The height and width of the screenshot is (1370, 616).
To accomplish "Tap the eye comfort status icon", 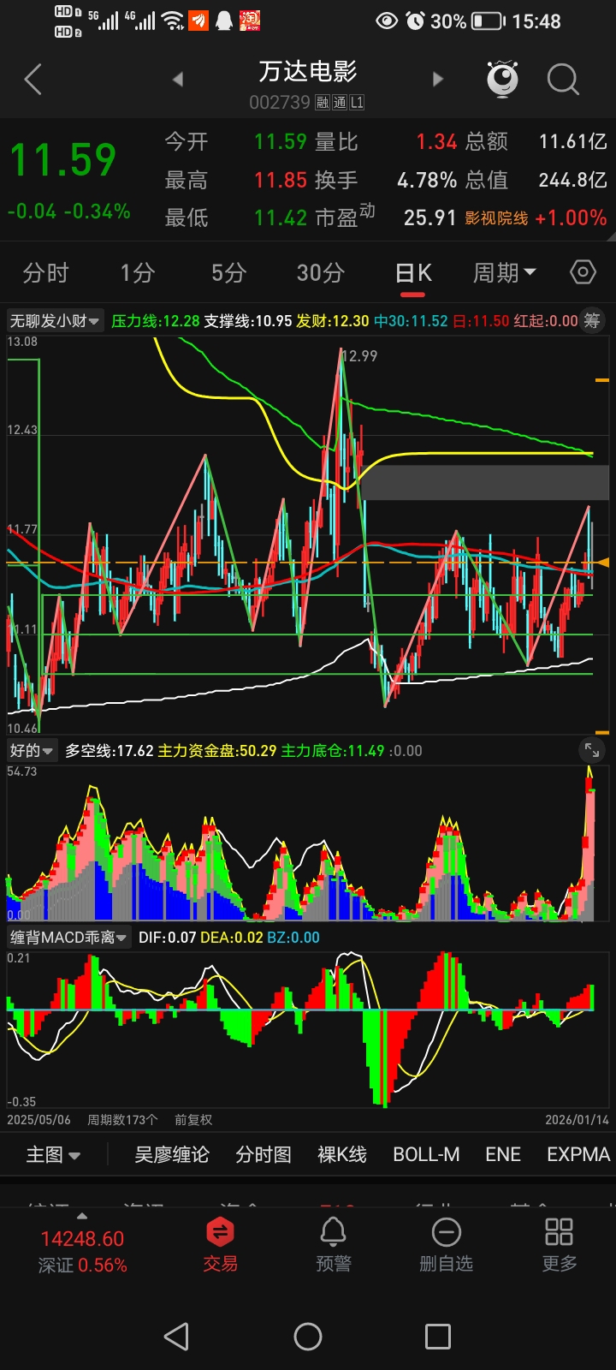I will point(387,21).
